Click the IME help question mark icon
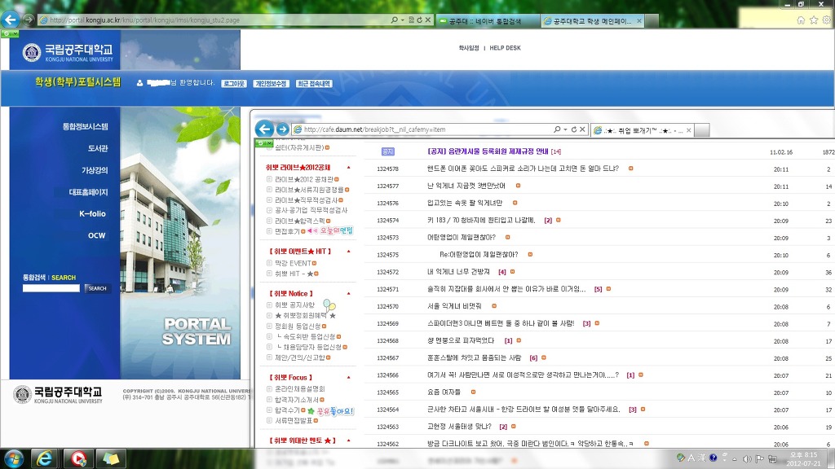Image resolution: width=835 pixels, height=469 pixels. [713, 458]
